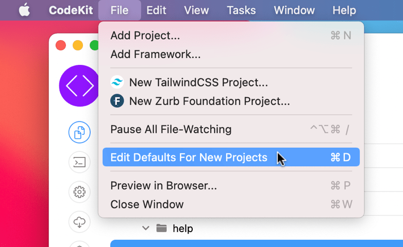Click the cloud download sidebar icon

(x=79, y=222)
